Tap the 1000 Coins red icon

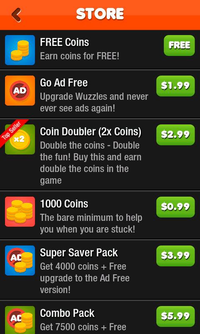point(20,212)
